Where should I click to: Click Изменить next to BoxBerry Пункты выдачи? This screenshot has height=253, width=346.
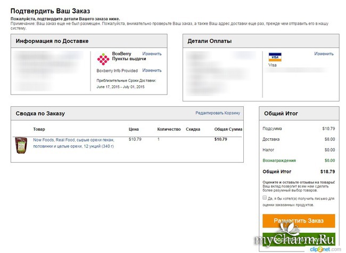(152, 54)
